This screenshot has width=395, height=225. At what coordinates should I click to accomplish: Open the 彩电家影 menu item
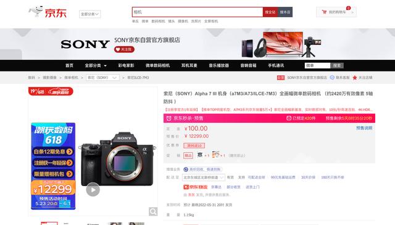(126, 65)
